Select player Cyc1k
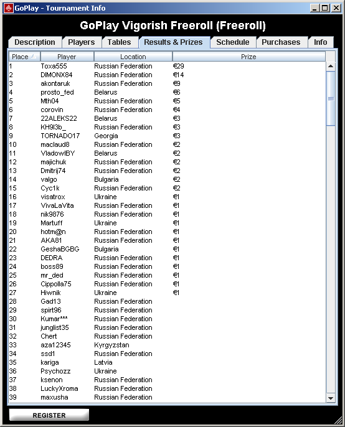345x427 pixels. click(50, 188)
